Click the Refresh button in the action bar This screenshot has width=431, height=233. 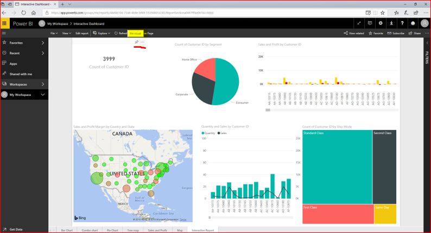click(121, 33)
